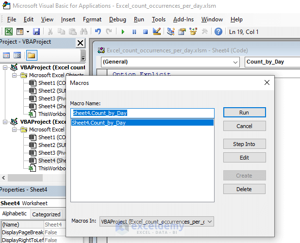Open VBA Help question mark icon

pos(218,32)
